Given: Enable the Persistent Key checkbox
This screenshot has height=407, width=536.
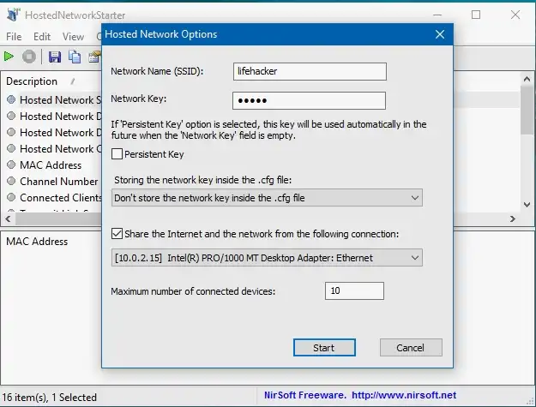Looking at the screenshot, I should pos(117,154).
